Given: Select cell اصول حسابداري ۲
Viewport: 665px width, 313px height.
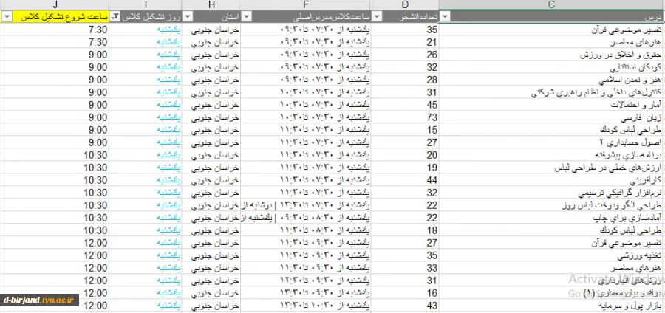Looking at the screenshot, I should point(551,142).
